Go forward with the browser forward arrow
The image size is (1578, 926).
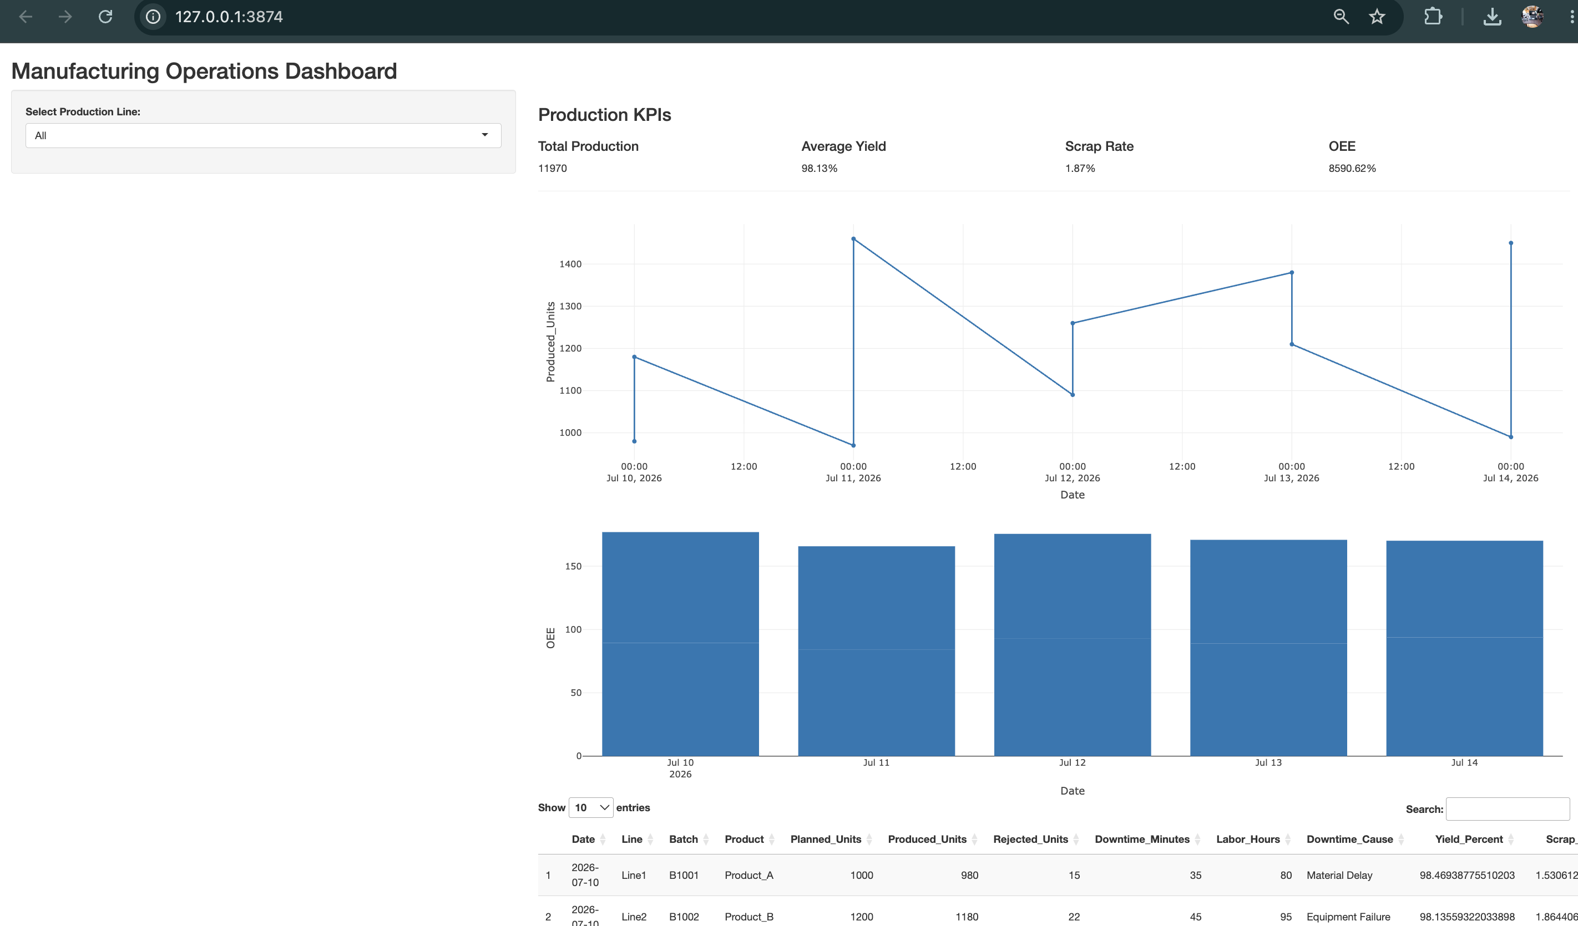click(65, 17)
